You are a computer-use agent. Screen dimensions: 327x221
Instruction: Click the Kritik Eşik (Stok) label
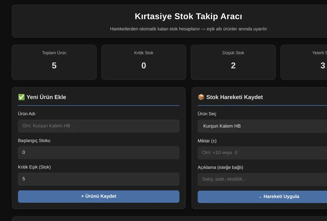[34, 167]
